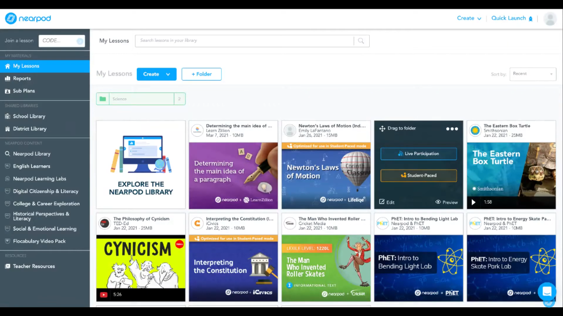The height and width of the screenshot is (316, 563).
Task: Click the lesson library search field
Action: 244,41
